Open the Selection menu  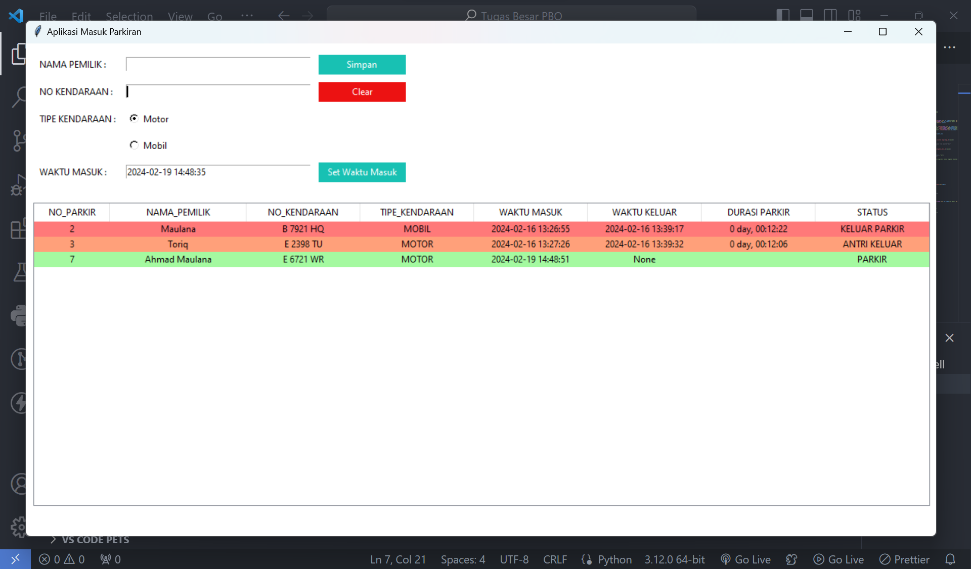pyautogui.click(x=129, y=16)
